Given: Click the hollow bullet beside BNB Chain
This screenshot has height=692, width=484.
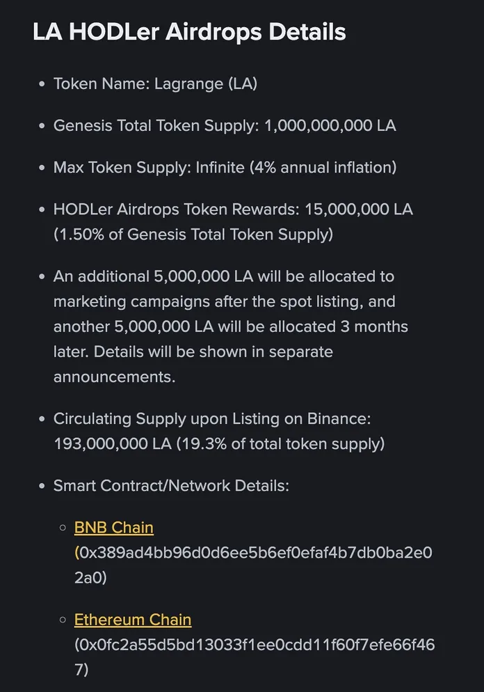Looking at the screenshot, I should 63,528.
